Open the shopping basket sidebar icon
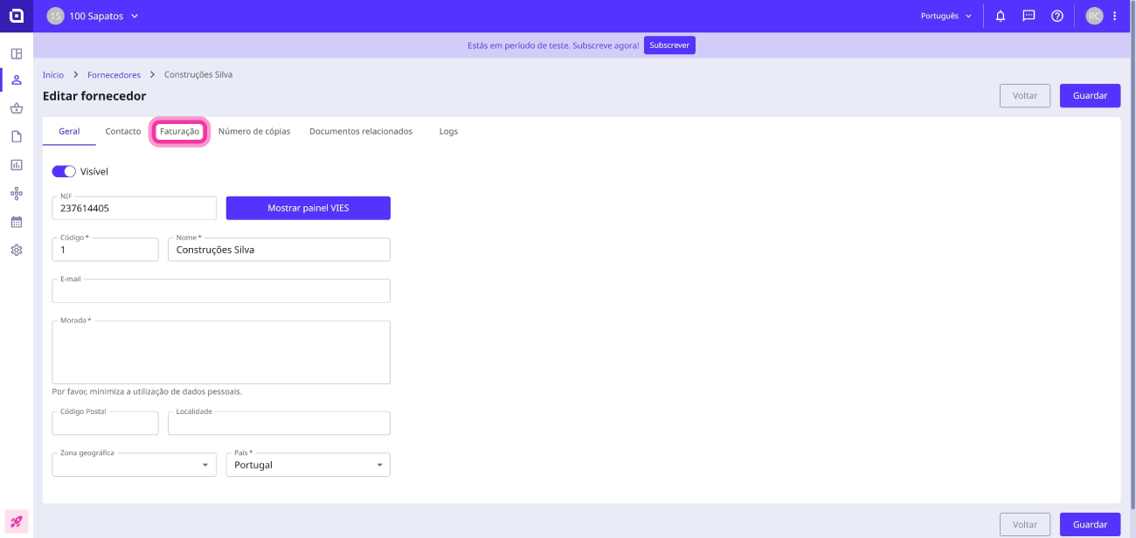 (x=17, y=108)
